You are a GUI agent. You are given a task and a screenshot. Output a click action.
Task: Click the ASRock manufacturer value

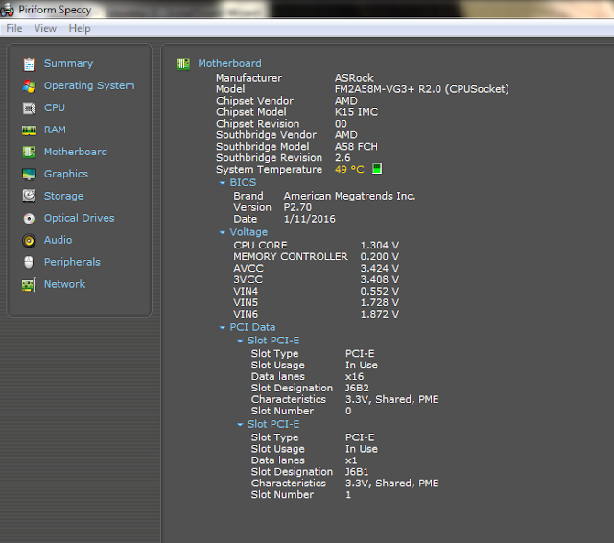[x=354, y=78]
